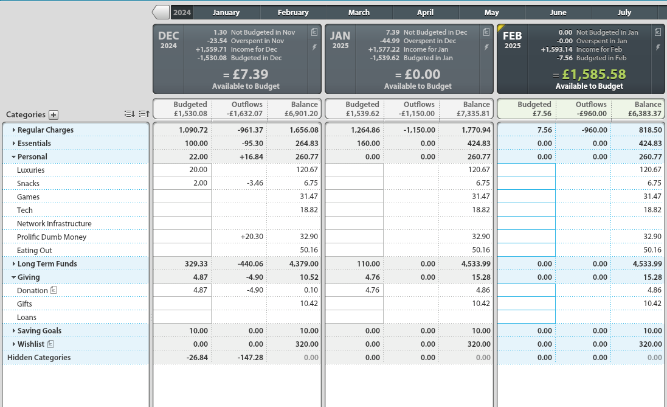Select the Eating Out category
This screenshot has height=407, width=667.
(x=76, y=250)
